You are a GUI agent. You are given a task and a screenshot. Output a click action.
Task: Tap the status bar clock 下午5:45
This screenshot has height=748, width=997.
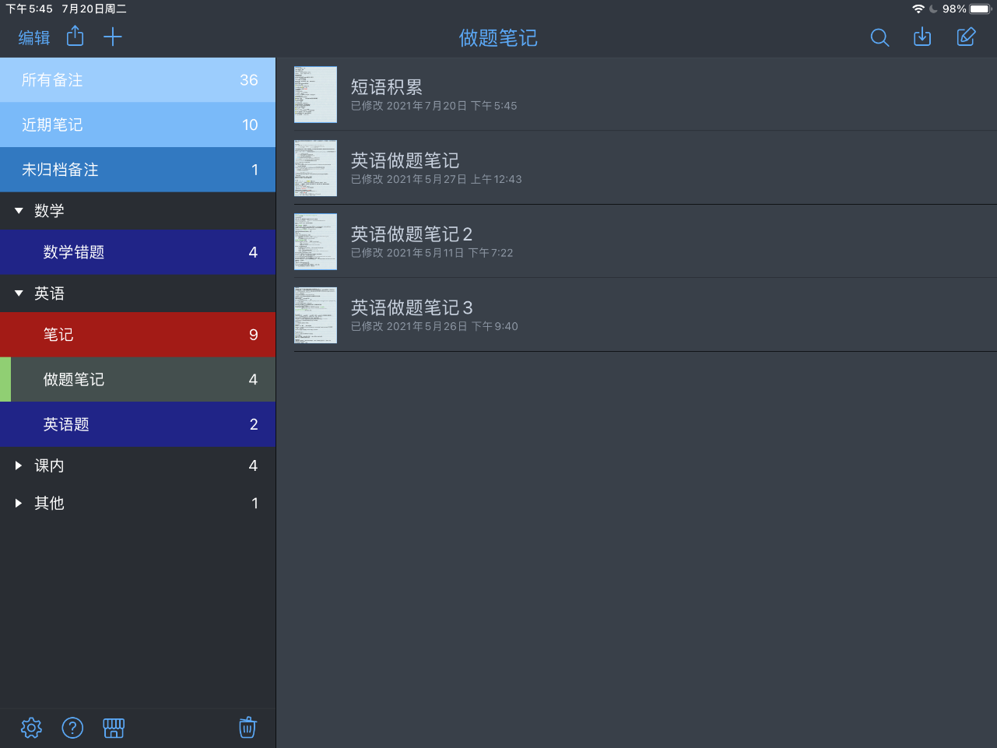coord(30,9)
